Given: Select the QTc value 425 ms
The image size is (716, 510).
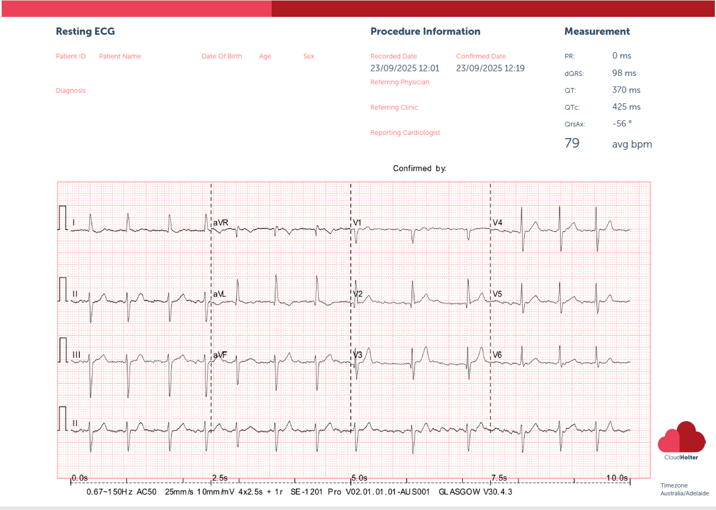Looking at the screenshot, I should (626, 107).
